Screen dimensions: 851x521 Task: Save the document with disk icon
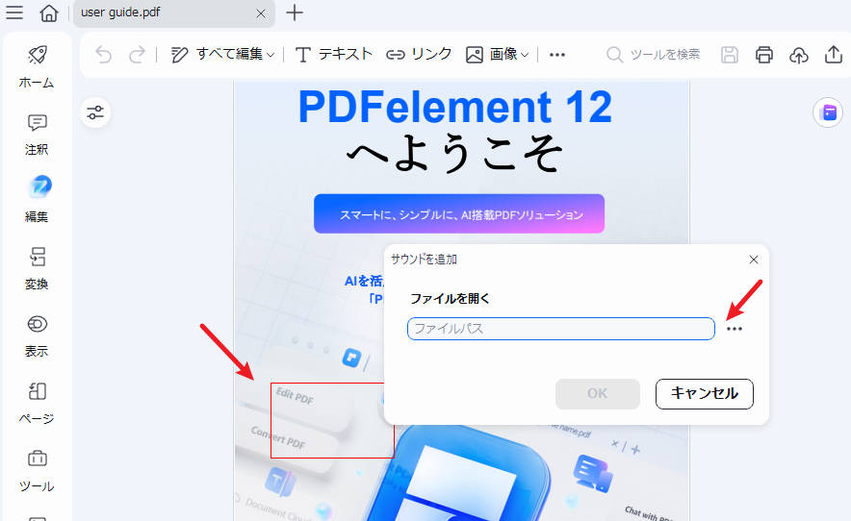tap(730, 54)
